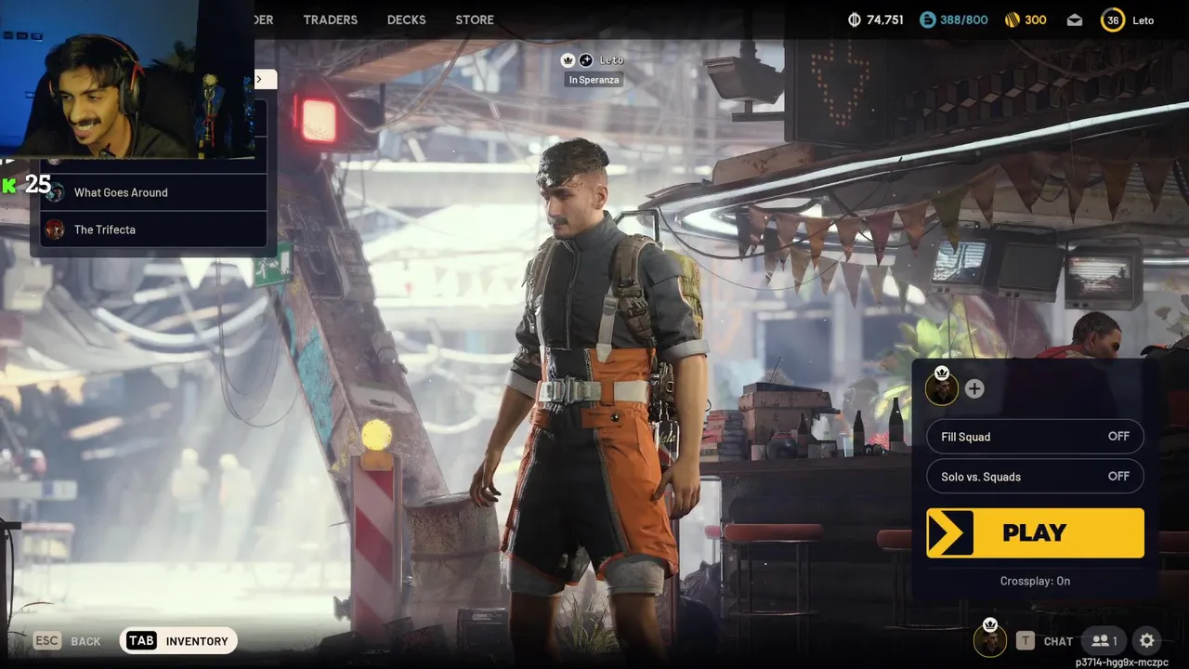Click The Trifecta quest avatar icon
Screen dimensions: 1189x669
click(55, 230)
